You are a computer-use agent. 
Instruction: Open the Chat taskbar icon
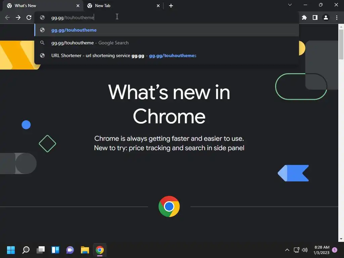pos(70,250)
